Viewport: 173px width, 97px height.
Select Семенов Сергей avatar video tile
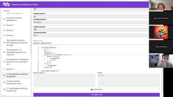[161, 32]
